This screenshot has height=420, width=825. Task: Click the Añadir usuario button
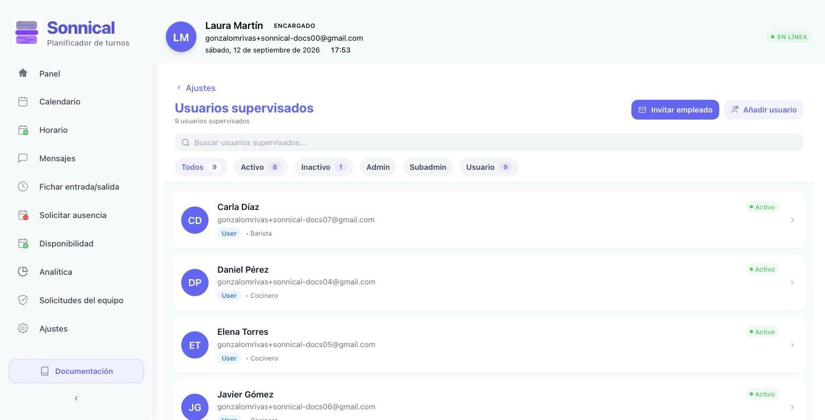click(x=763, y=110)
